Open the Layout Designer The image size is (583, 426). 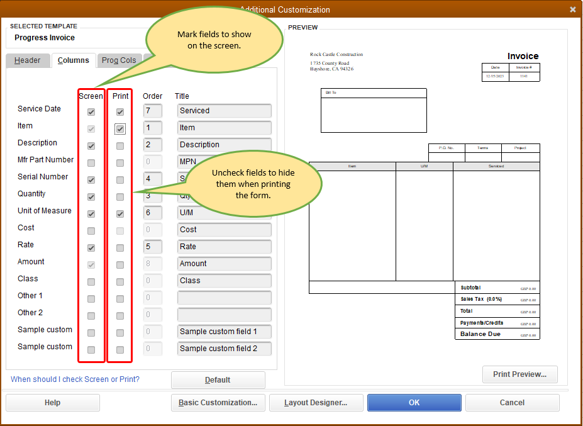click(316, 403)
